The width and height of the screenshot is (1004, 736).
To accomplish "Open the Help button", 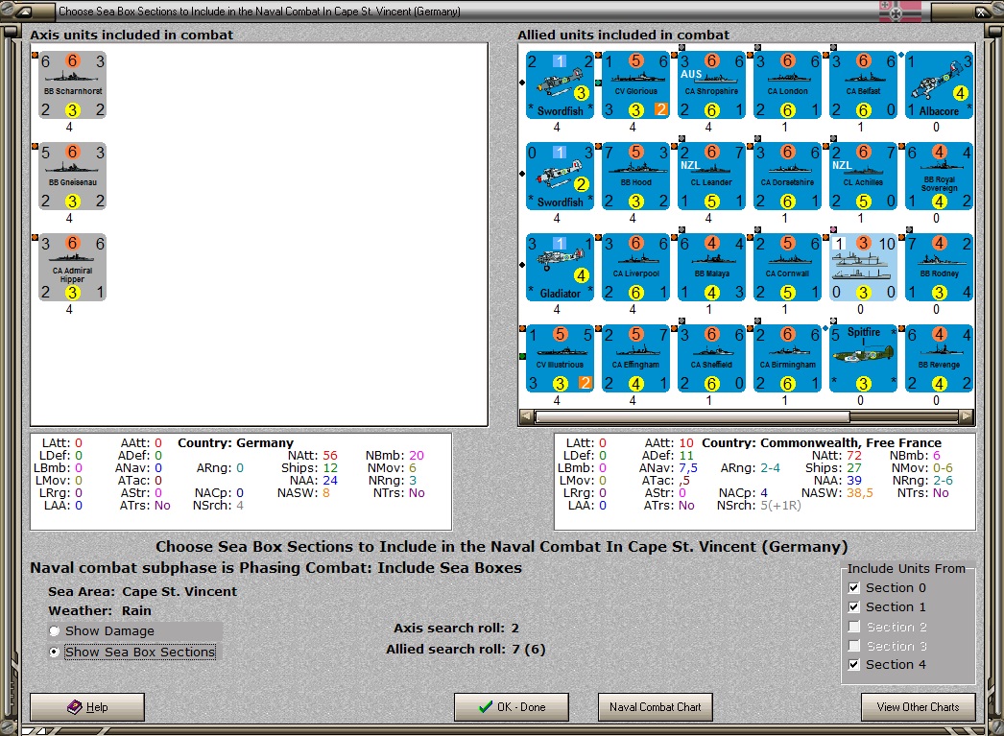I will [x=87, y=707].
